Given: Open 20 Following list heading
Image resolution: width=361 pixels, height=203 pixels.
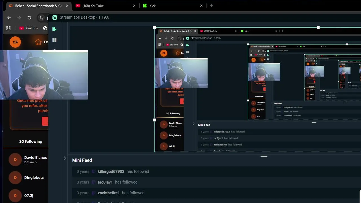Looking at the screenshot, I should click(x=31, y=142).
